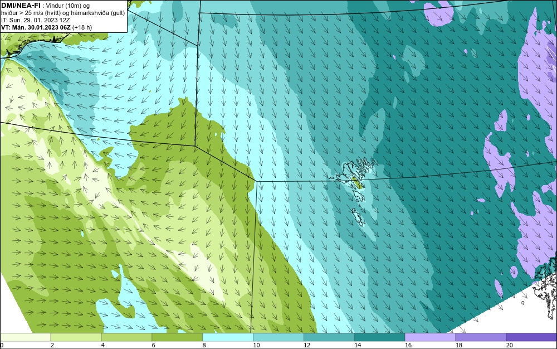This screenshot has width=557, height=349.
Task: Click the 4–6 m/s green legend swatch
Action: 126,337
